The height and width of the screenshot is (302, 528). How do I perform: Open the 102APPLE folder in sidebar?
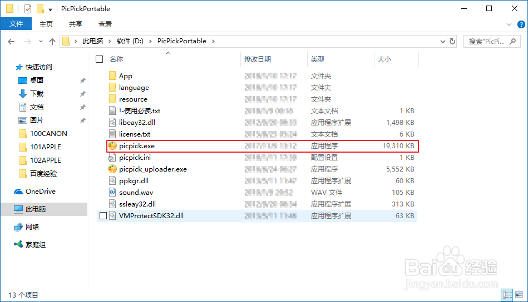point(40,160)
